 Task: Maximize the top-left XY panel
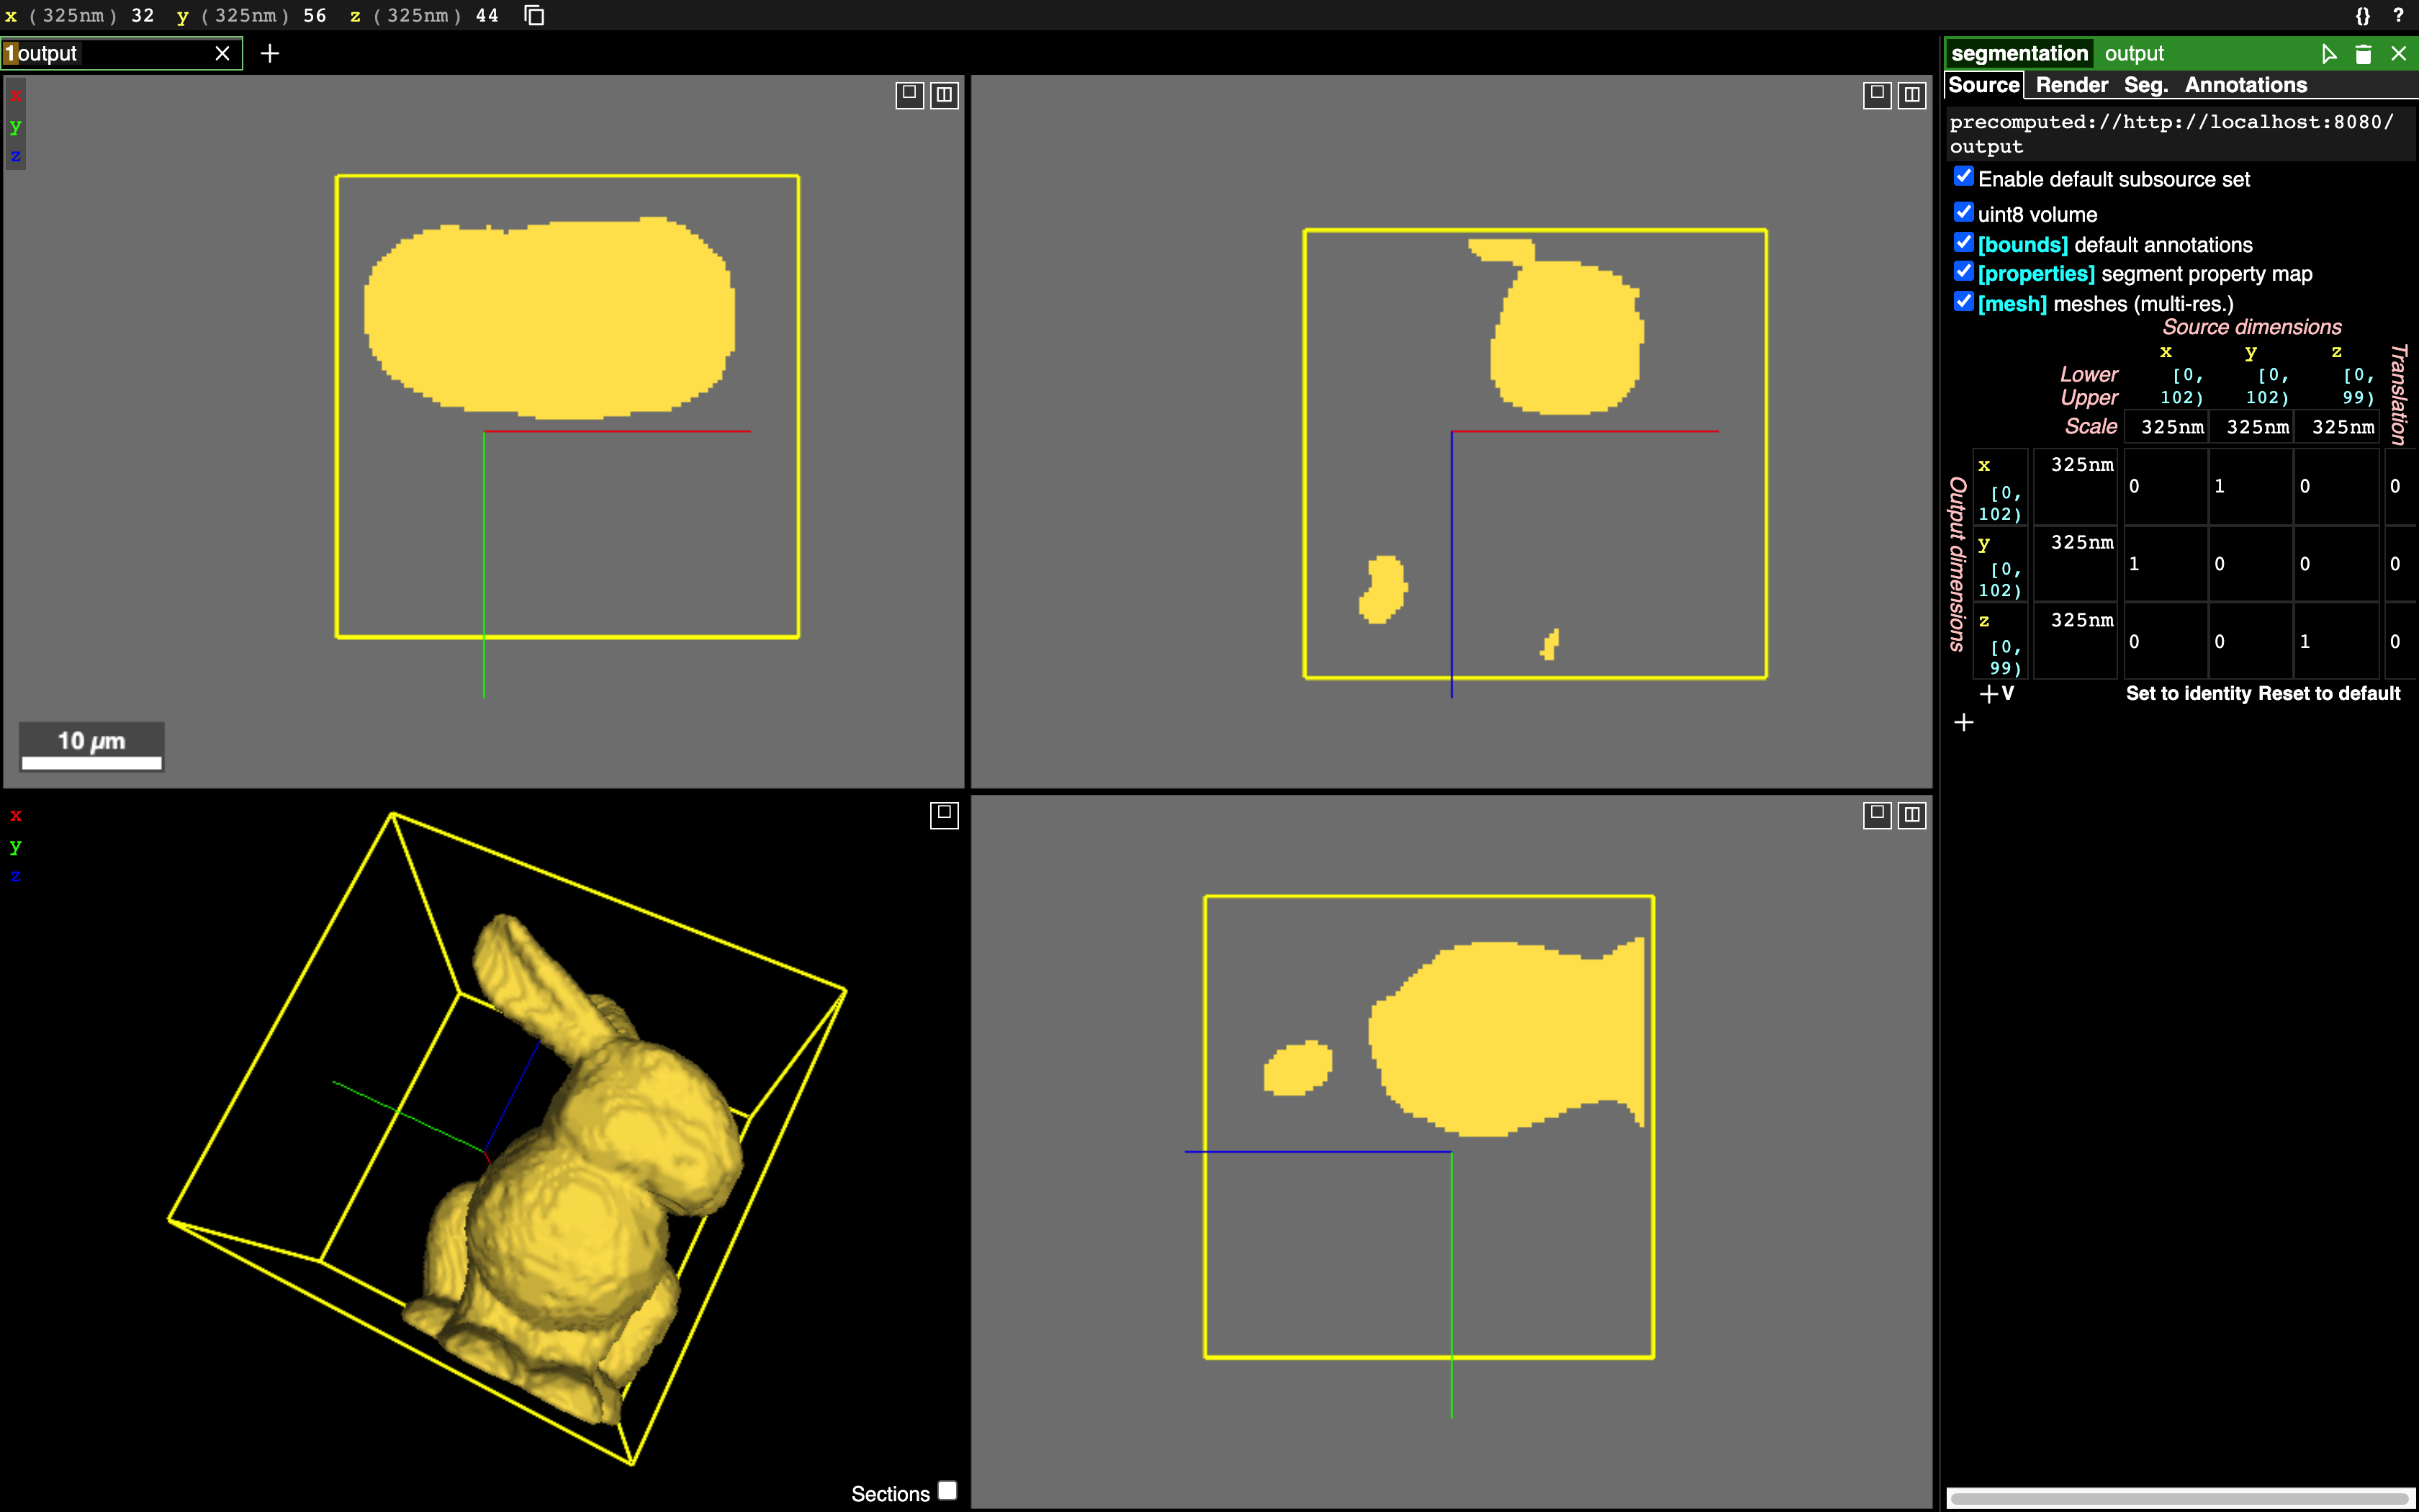point(909,94)
